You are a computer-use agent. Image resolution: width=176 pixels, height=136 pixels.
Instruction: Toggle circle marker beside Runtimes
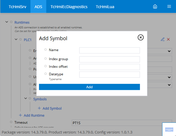11,22
